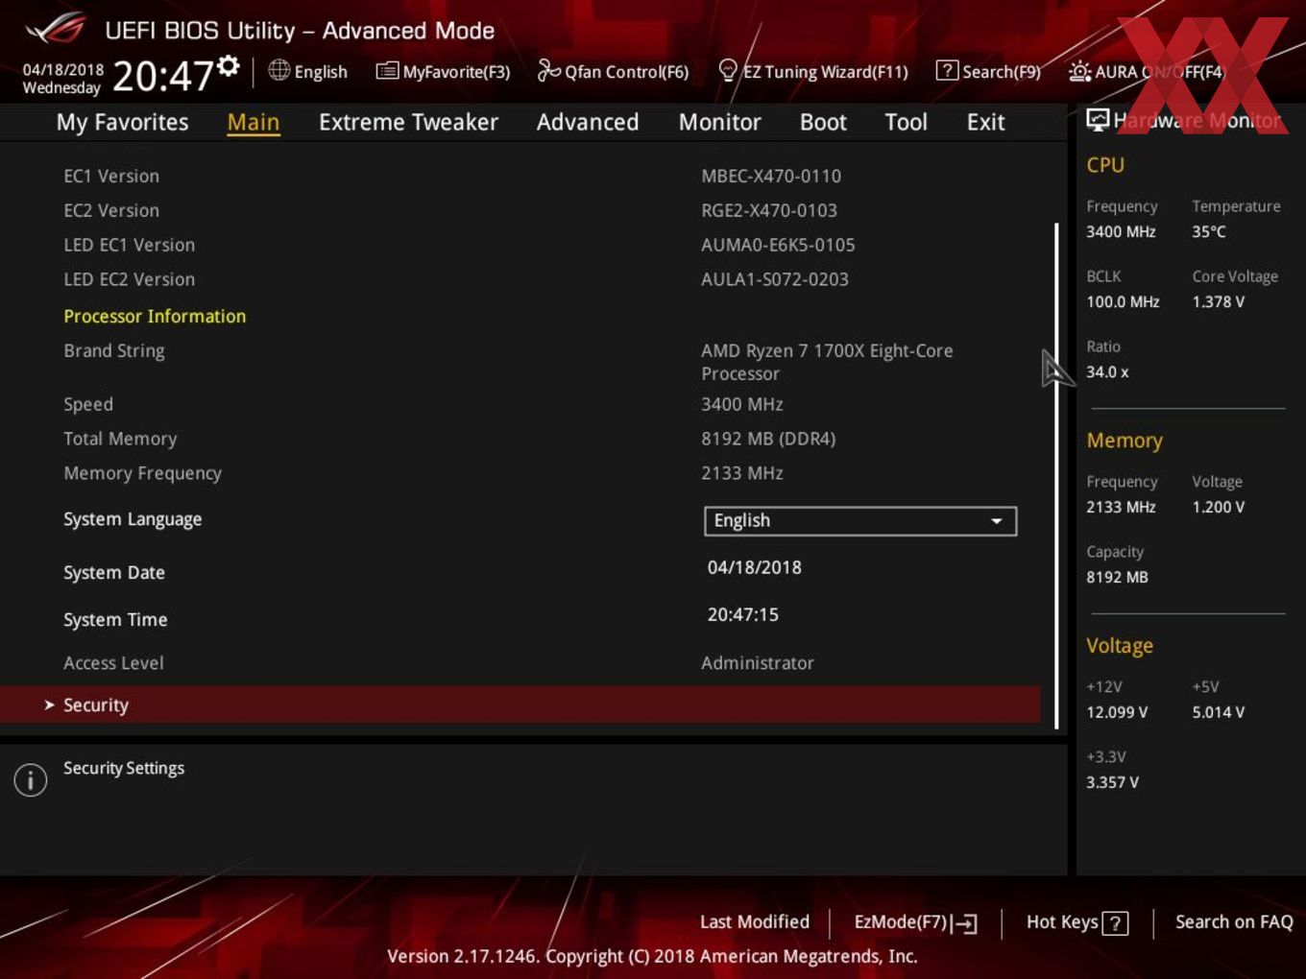Viewport: 1306px width, 979px height.
Task: Click the Security row arrow marker
Action: 50,704
